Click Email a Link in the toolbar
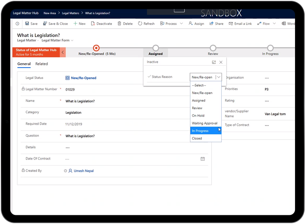 point(241,24)
